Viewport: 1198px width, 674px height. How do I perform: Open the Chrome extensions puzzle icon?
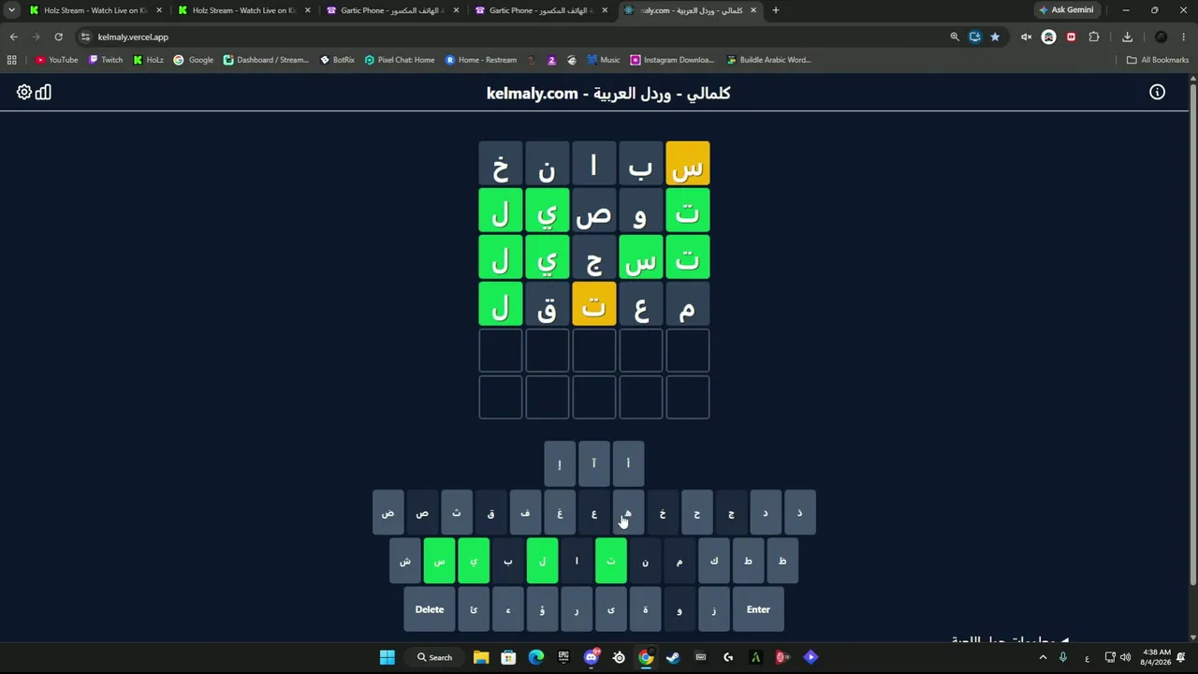pos(1094,37)
